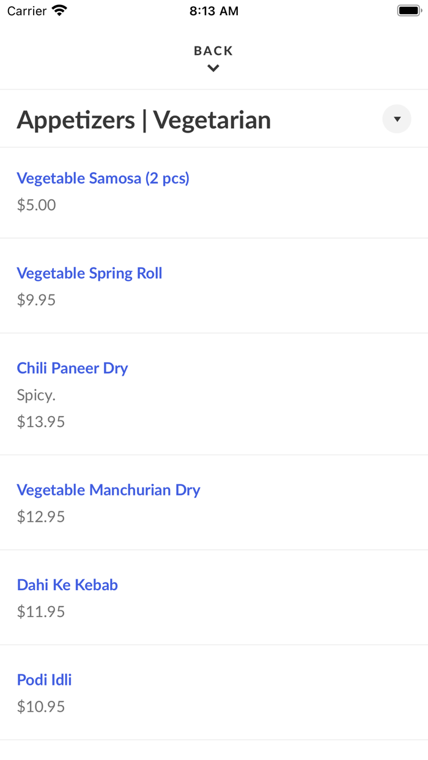Tap the 8:13 AM clock
Image resolution: width=428 pixels, height=760 pixels.
click(214, 10)
